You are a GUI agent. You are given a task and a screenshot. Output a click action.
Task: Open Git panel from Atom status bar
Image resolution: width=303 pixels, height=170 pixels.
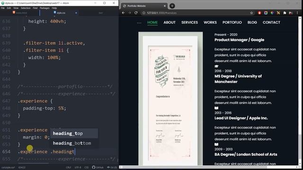click(112, 167)
